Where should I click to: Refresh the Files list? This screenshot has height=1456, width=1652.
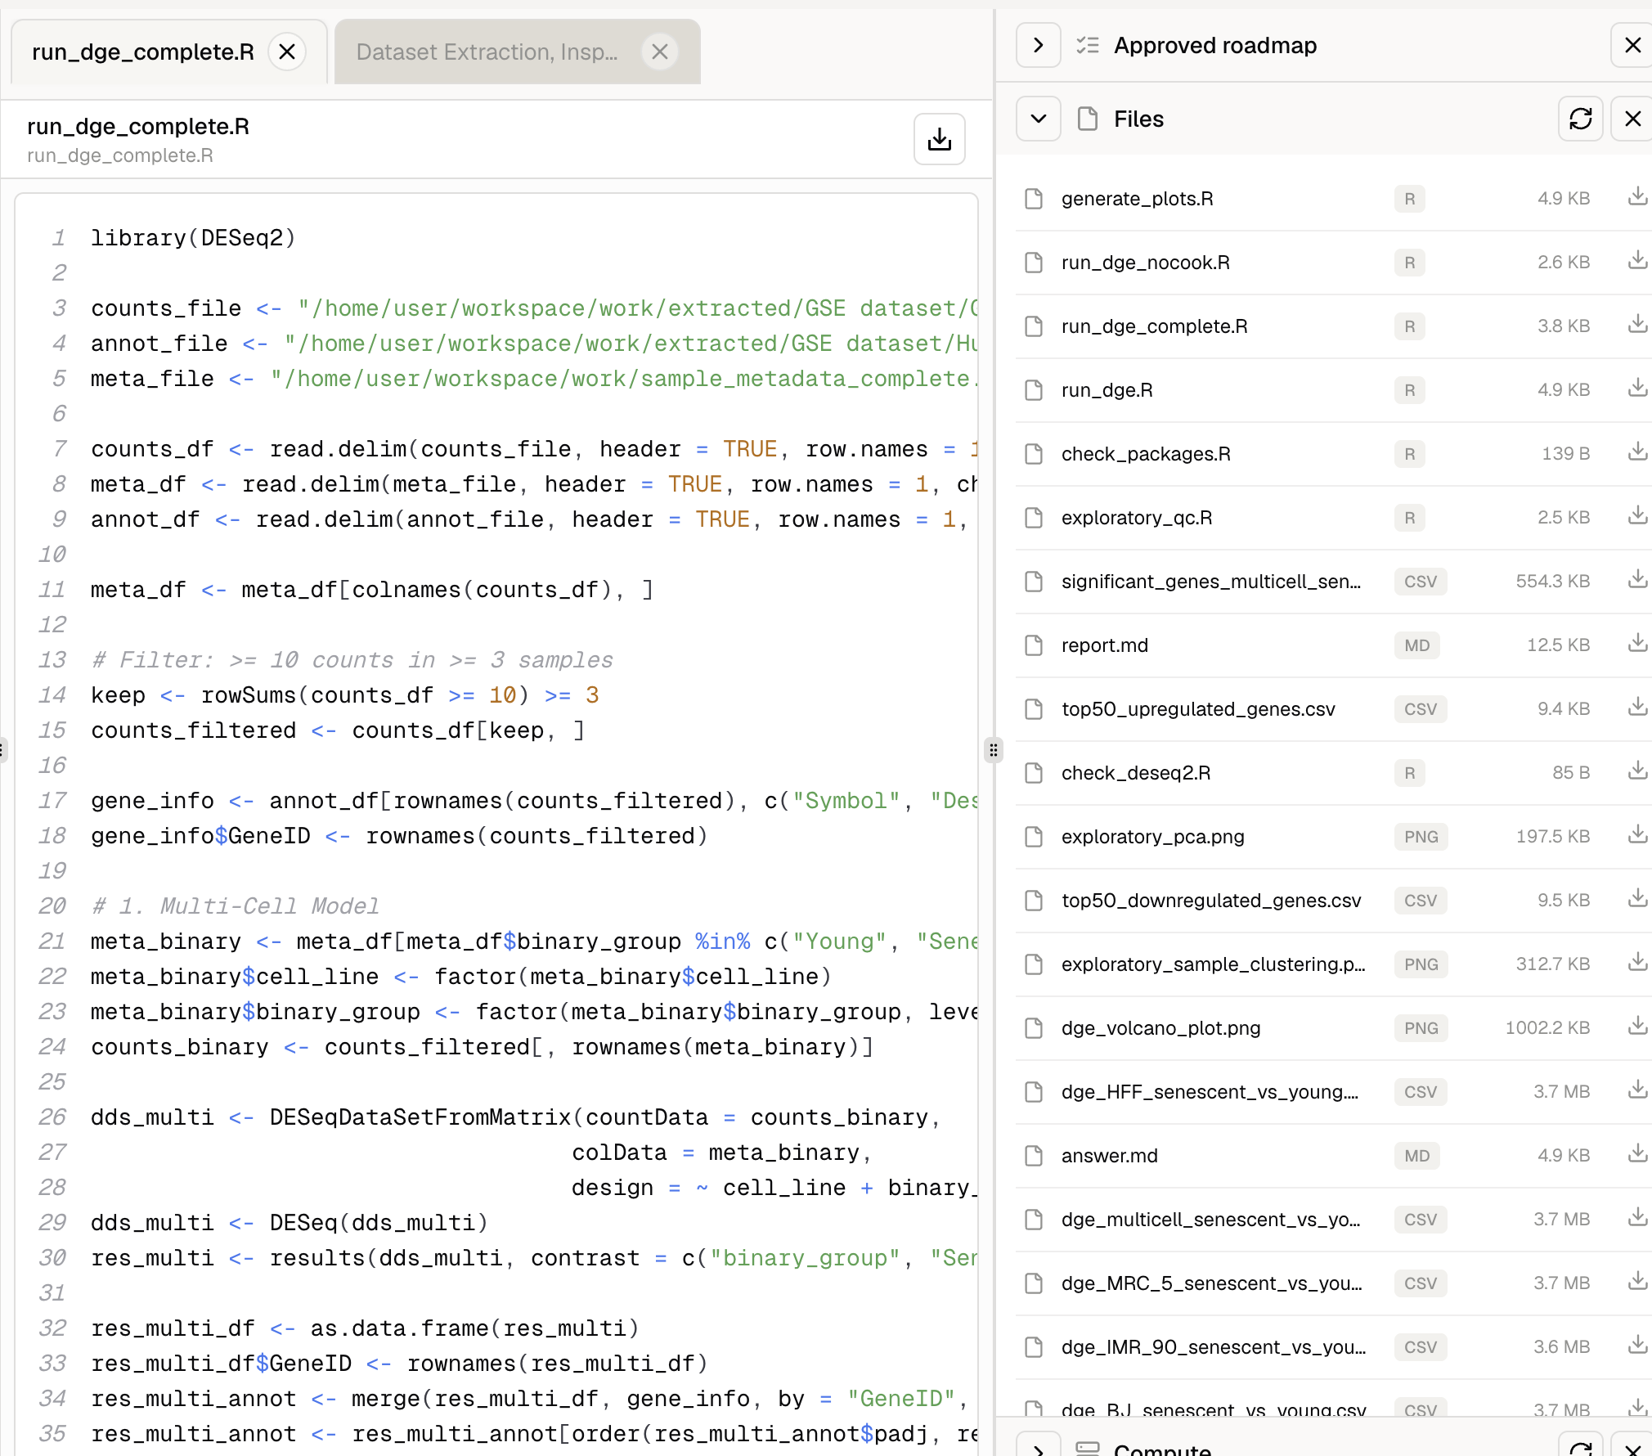(1581, 119)
